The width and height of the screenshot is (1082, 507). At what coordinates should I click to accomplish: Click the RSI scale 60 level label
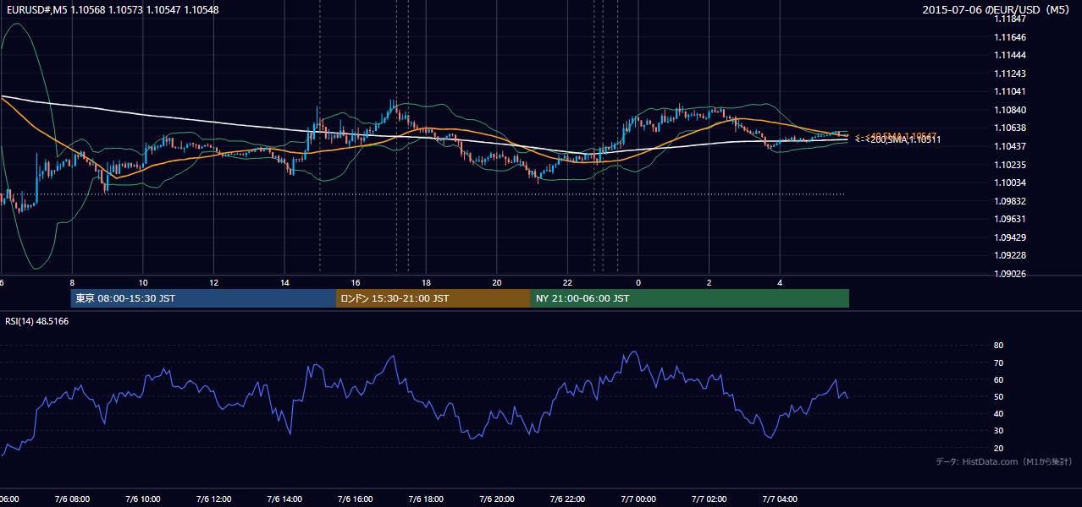(x=998, y=379)
